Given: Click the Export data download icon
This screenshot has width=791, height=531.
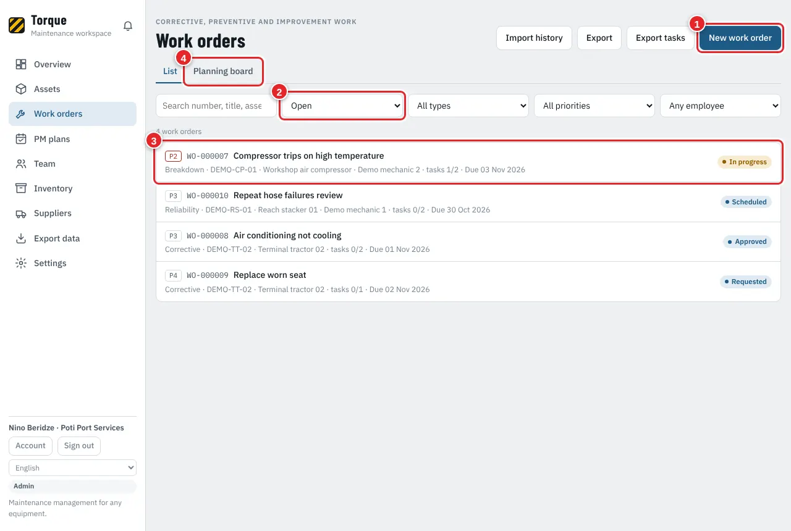Looking at the screenshot, I should tap(21, 238).
